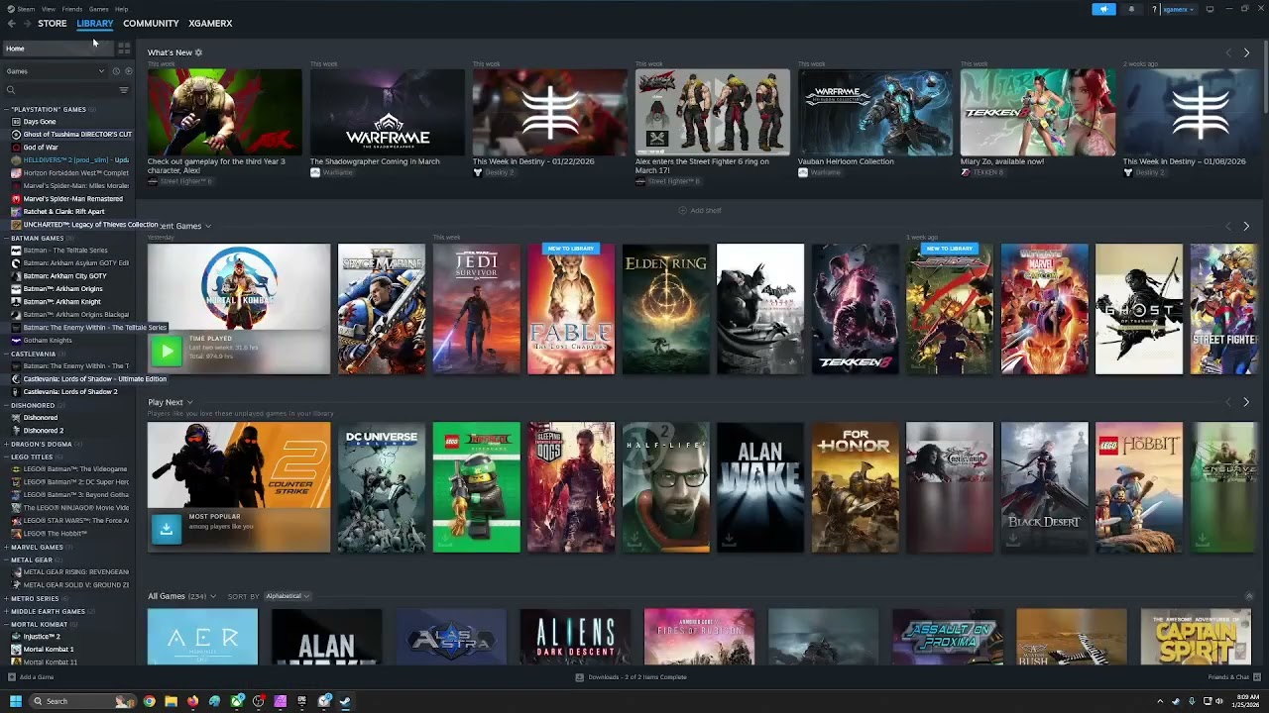The image size is (1269, 713).
Task: Collapse the CASTLEVANIA collection
Action: coord(6,354)
